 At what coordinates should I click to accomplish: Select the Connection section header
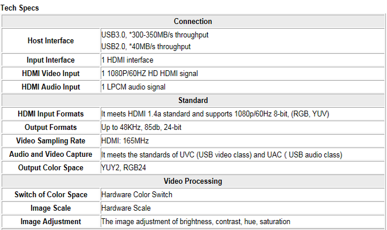193,22
